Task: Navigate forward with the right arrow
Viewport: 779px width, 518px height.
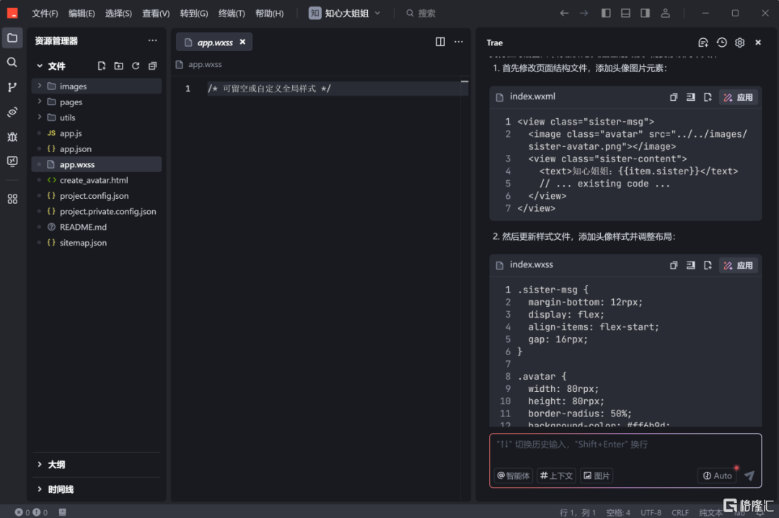Action: (584, 14)
